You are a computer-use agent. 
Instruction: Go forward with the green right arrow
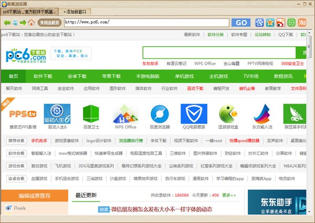pyautogui.click(x=23, y=23)
